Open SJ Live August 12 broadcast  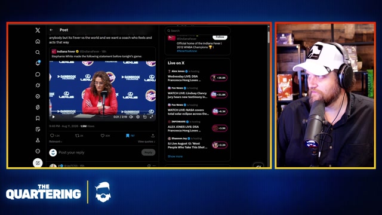(x=187, y=146)
